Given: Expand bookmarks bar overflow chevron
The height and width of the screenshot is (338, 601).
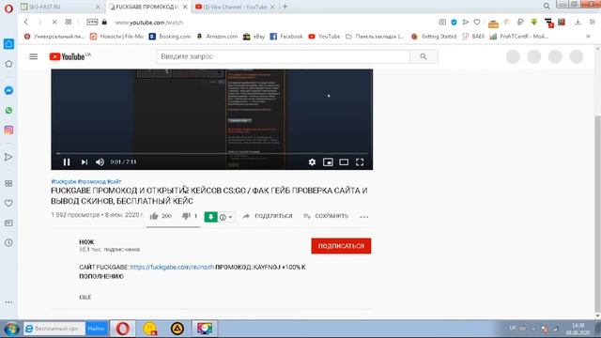Looking at the screenshot, I should (x=589, y=37).
